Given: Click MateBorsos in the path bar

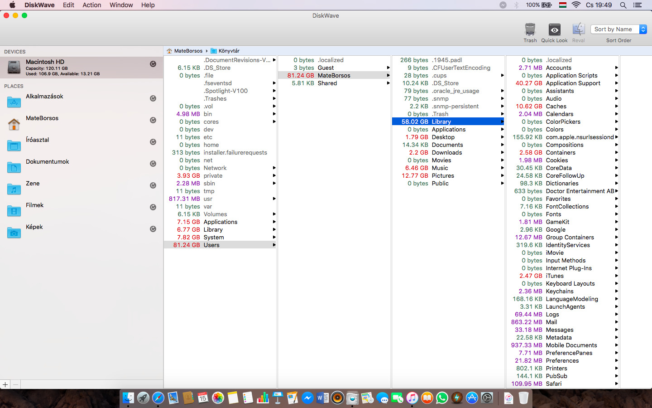Looking at the screenshot, I should coord(188,51).
